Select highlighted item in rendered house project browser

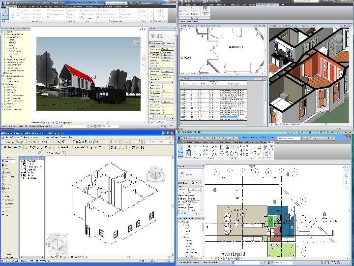tap(12, 42)
